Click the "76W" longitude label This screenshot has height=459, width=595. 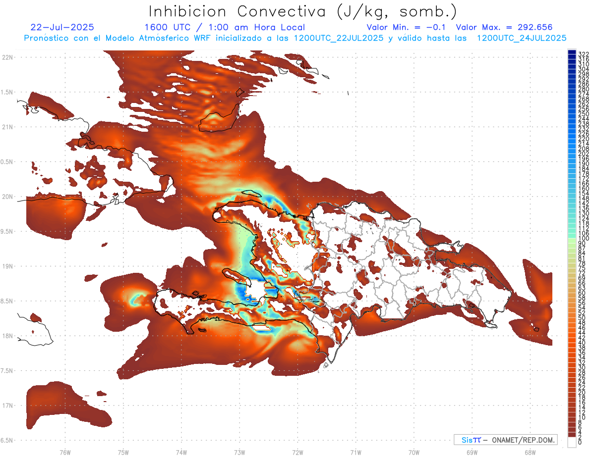(65, 452)
